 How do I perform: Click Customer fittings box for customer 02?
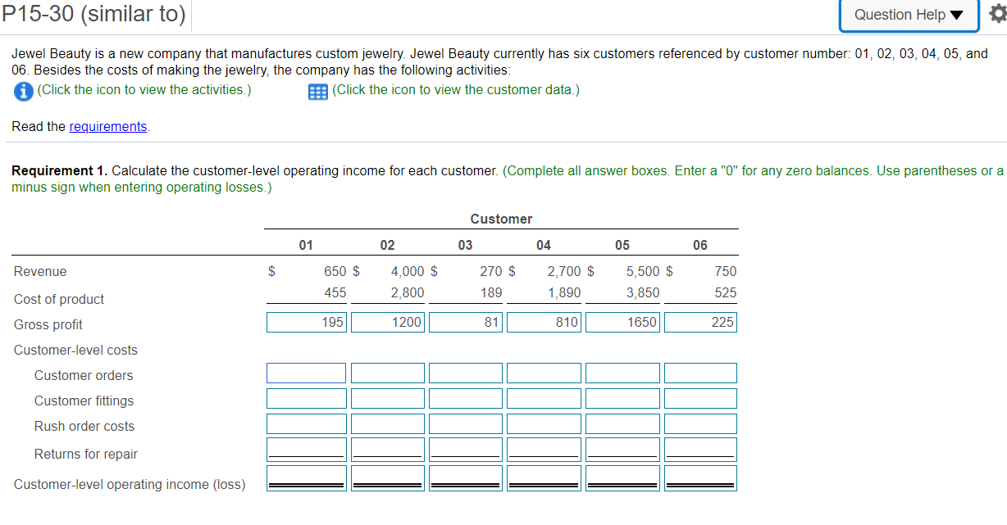[387, 398]
